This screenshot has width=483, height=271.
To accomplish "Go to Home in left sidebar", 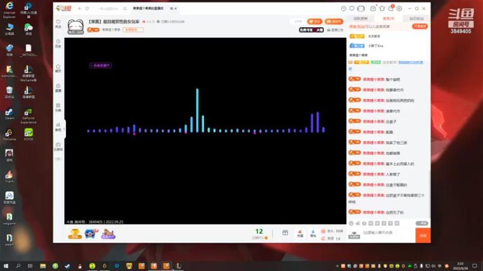I will [58, 68].
